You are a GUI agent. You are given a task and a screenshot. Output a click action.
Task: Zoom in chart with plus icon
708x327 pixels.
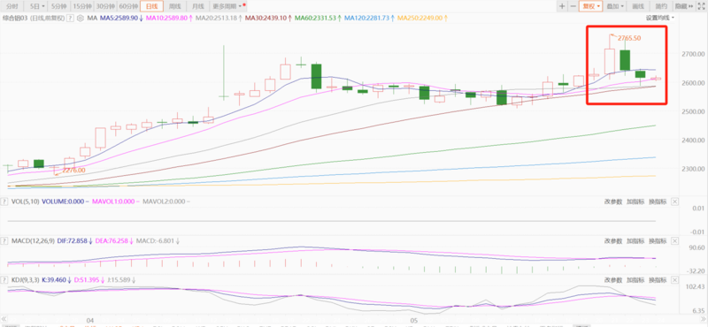click(562, 6)
